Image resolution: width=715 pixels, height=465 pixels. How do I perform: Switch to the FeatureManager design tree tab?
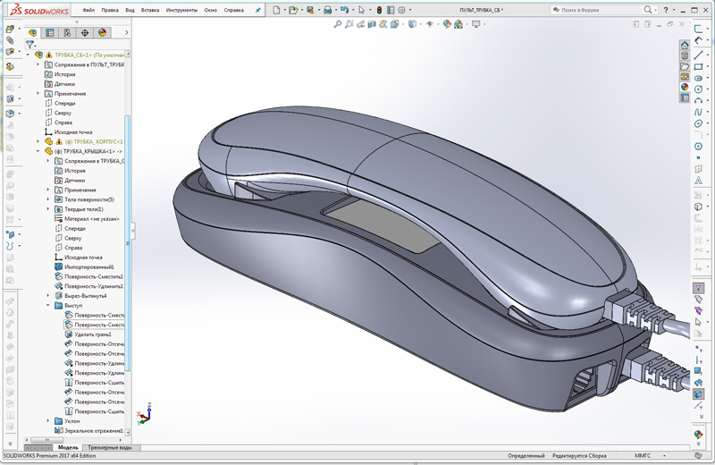click(32, 32)
